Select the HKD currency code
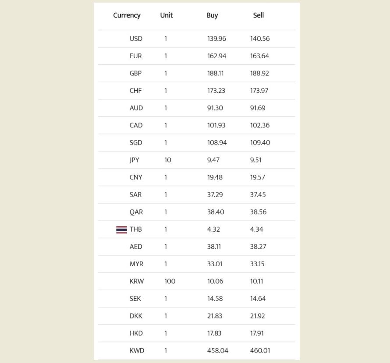Screen dimensions: 390x363 (136, 333)
